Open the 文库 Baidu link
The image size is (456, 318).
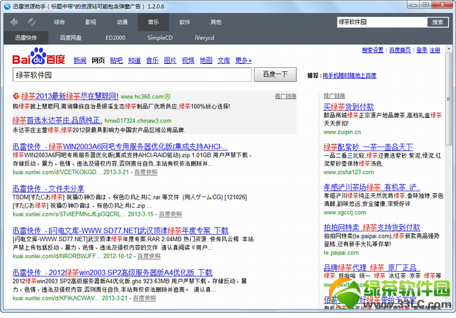pyautogui.click(x=224, y=60)
